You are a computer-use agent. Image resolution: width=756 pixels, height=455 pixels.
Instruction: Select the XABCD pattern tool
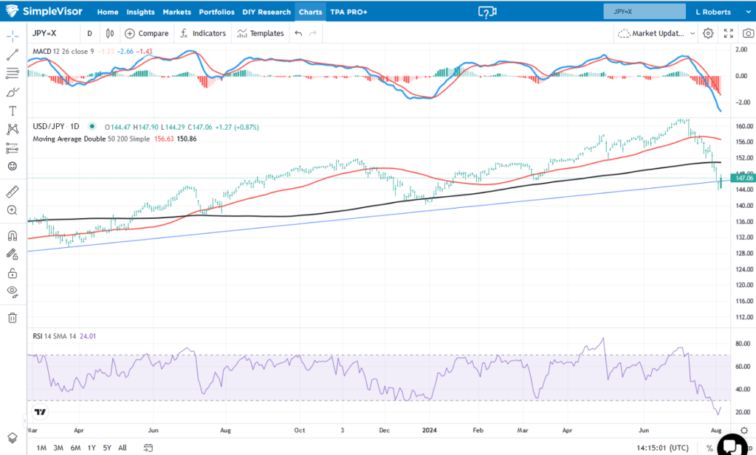point(12,128)
